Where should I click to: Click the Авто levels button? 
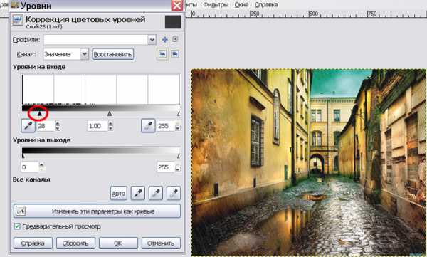click(x=118, y=193)
